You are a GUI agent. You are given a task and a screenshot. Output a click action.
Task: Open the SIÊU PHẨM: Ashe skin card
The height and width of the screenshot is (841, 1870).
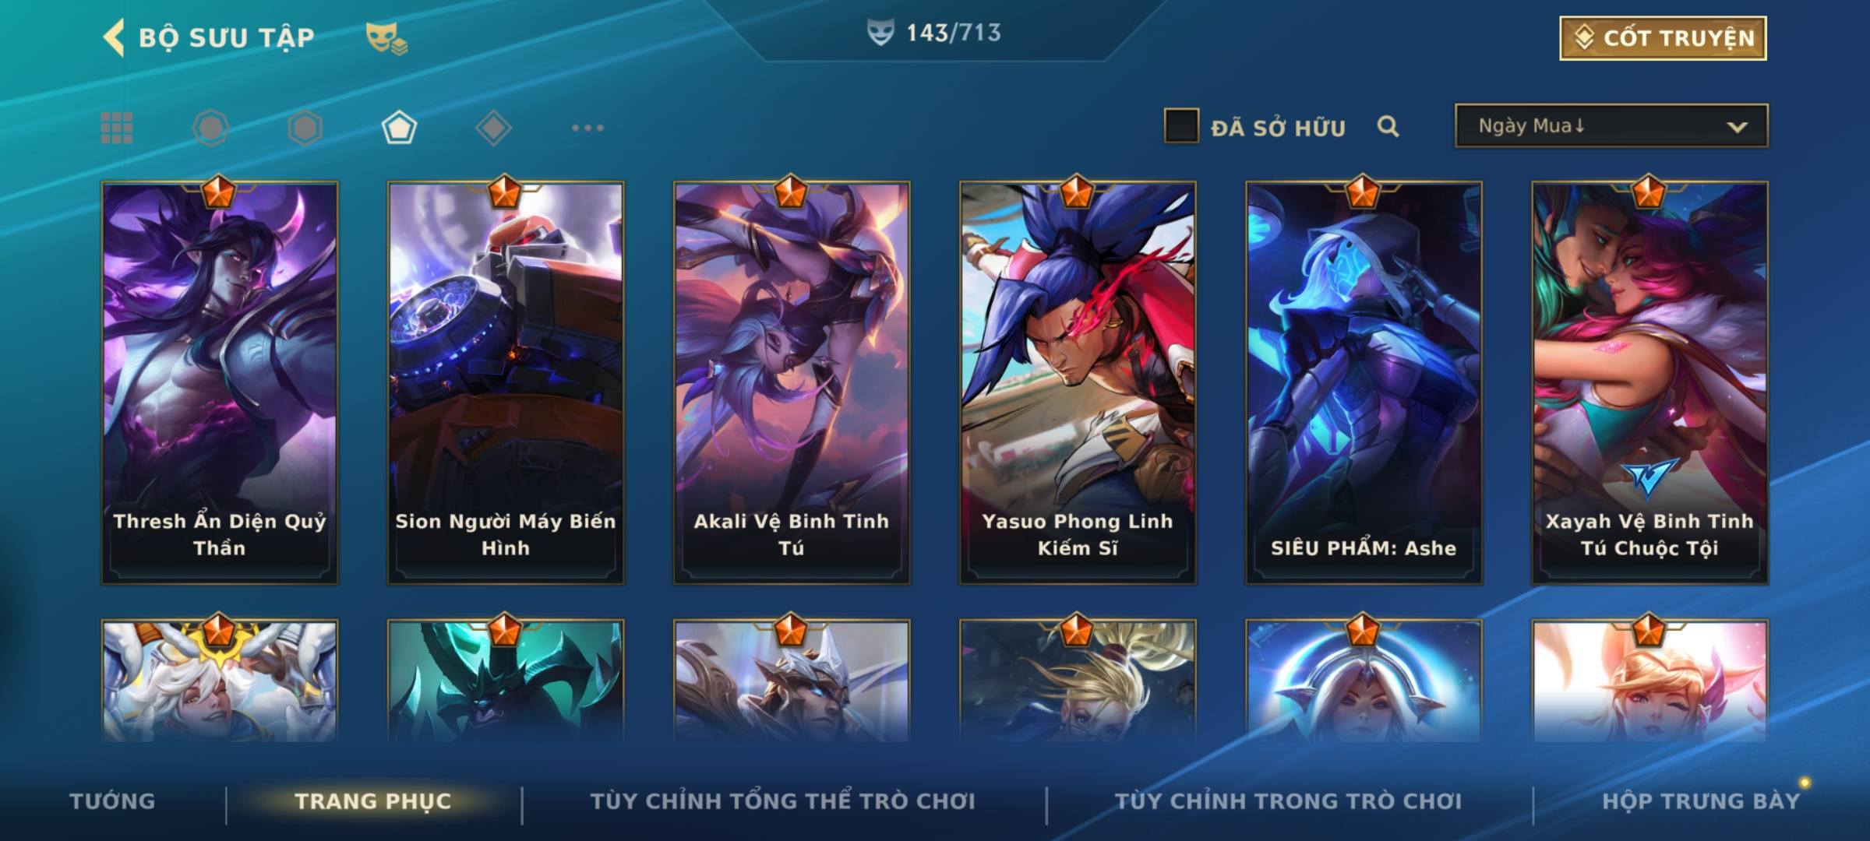[1364, 383]
